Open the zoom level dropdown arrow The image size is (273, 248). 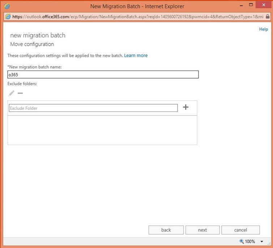[x=262, y=241]
